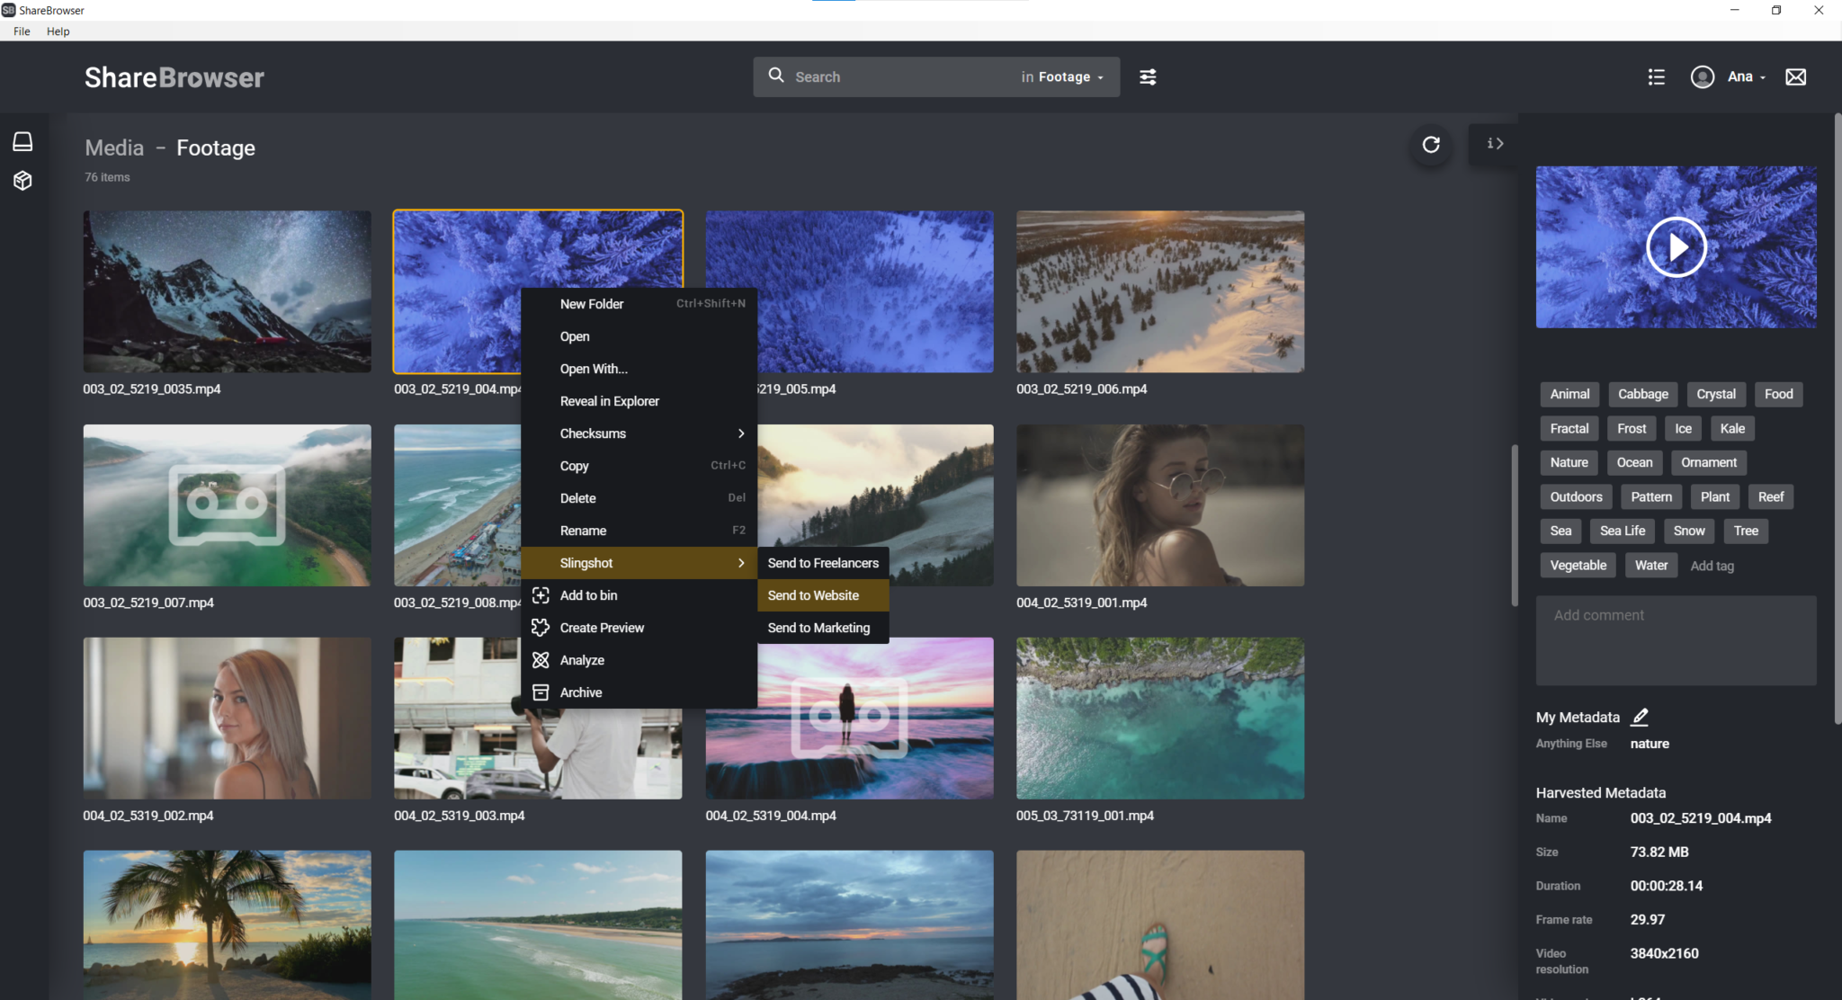Image resolution: width=1842 pixels, height=1000 pixels.
Task: Select the Volumes icon in the left sidebar
Action: (23, 140)
